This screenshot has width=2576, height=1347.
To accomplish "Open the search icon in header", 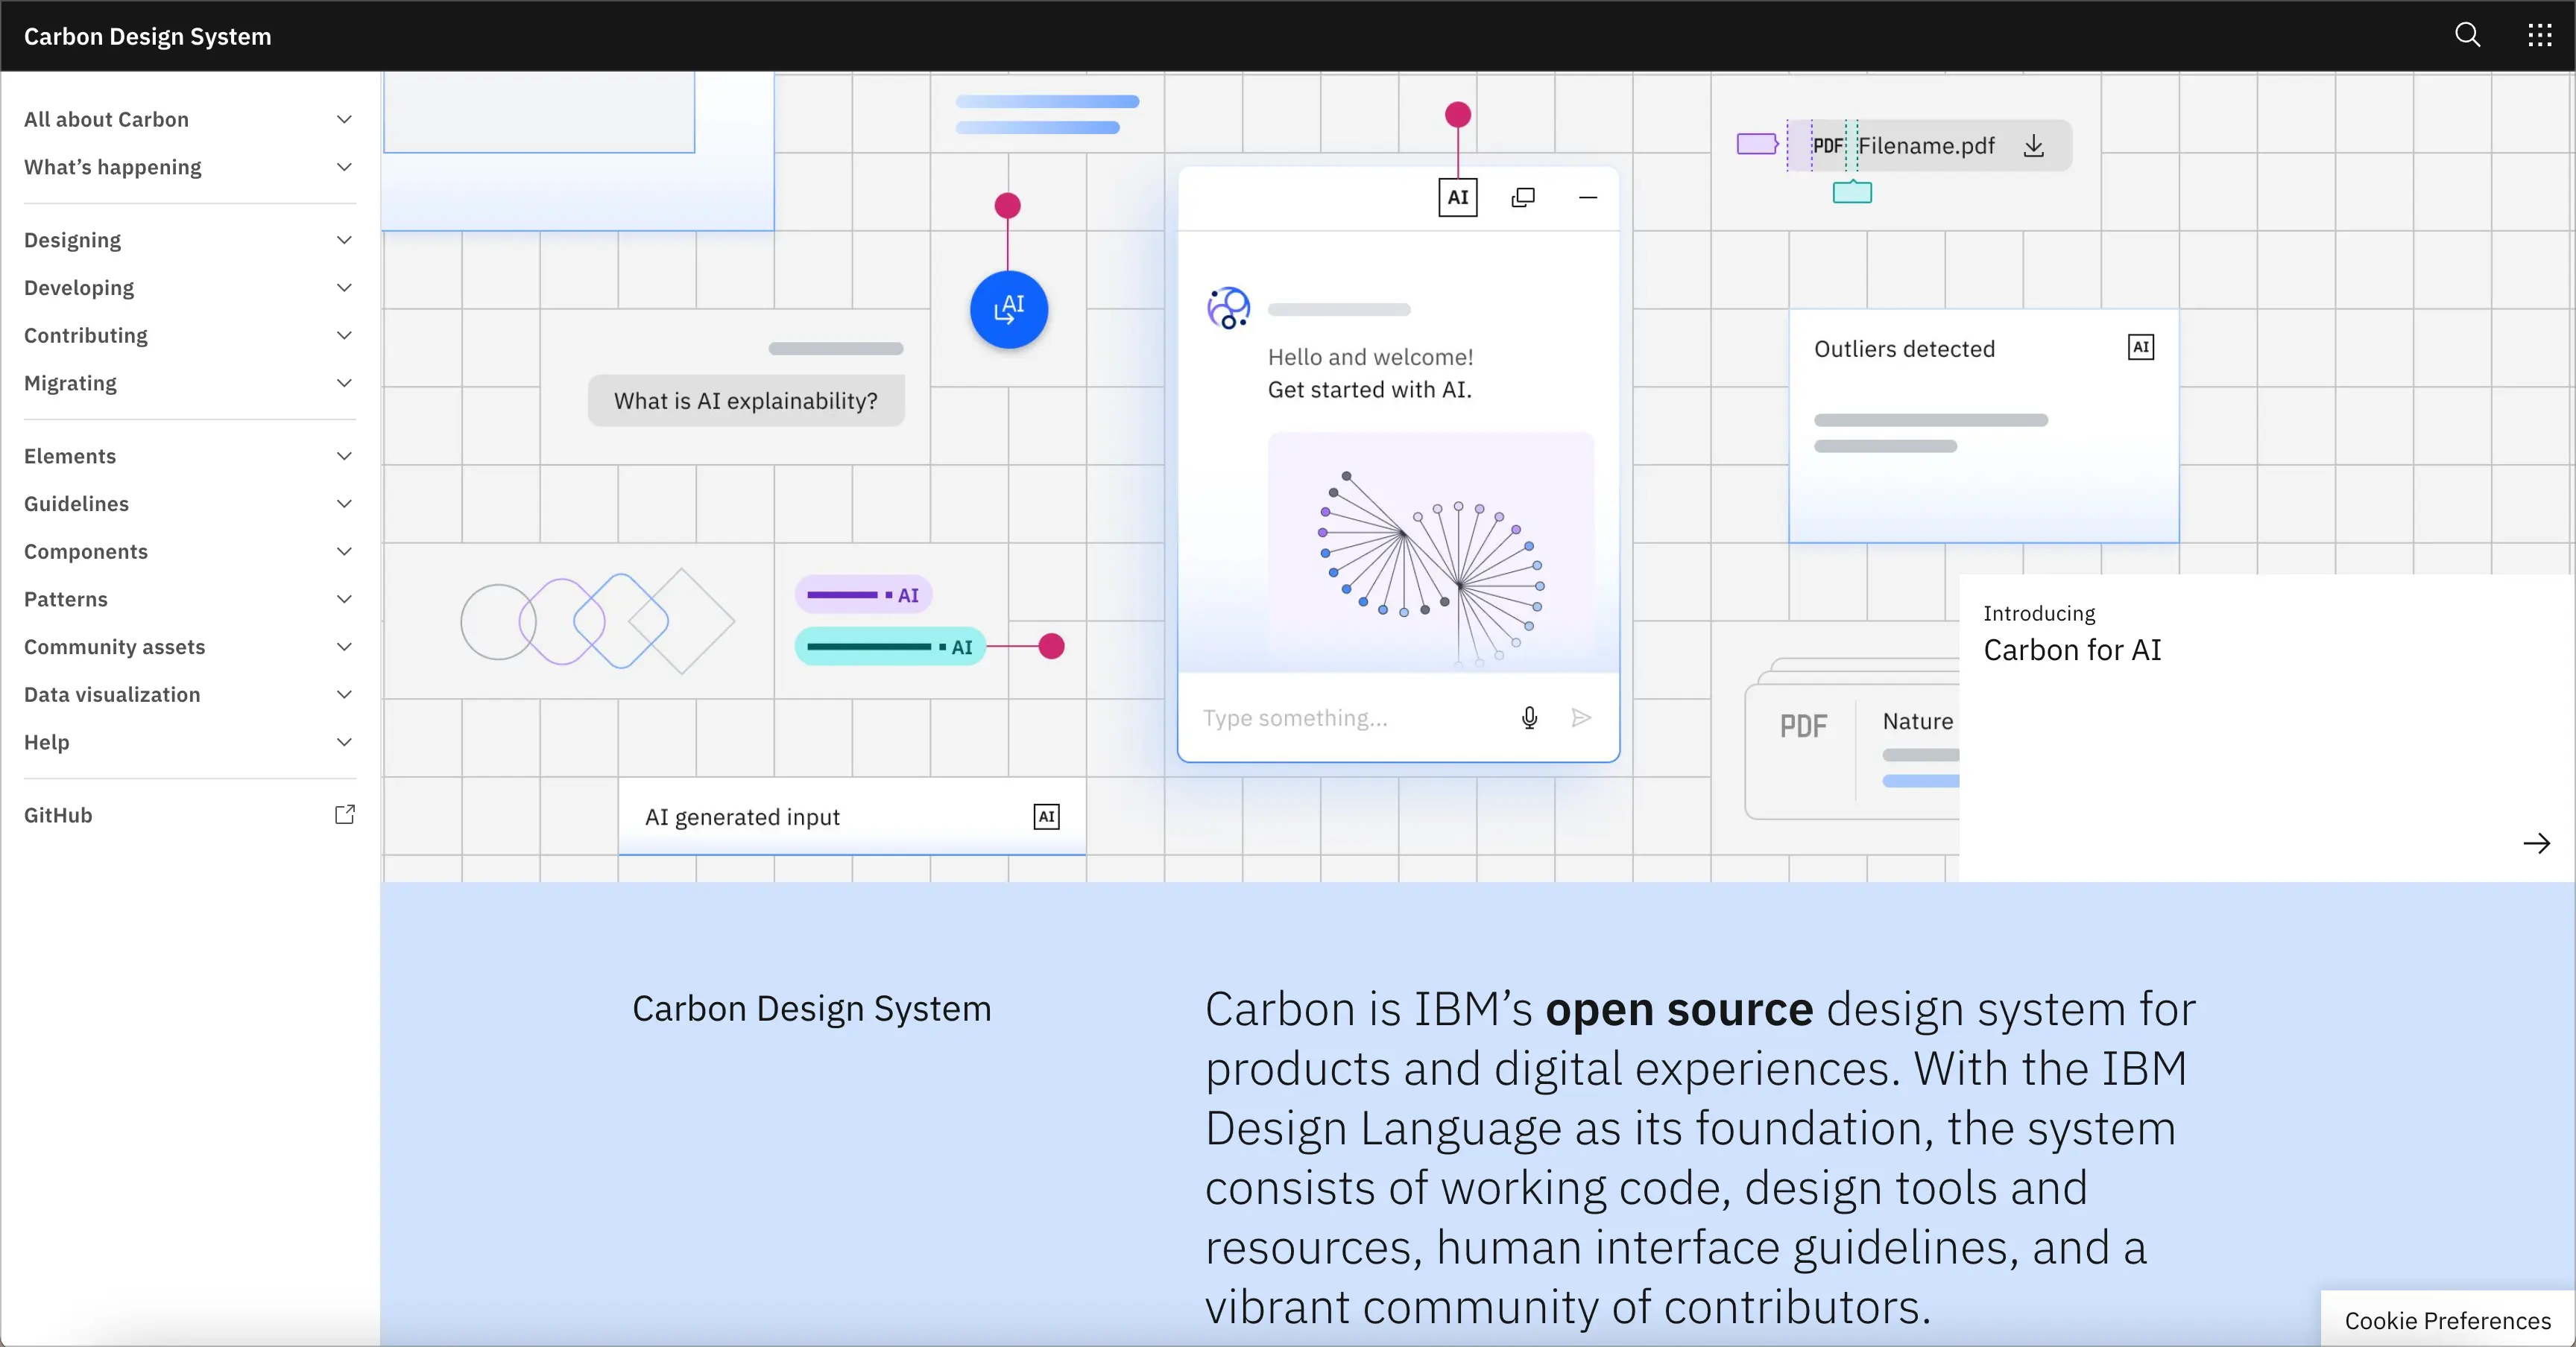I will click(2467, 36).
